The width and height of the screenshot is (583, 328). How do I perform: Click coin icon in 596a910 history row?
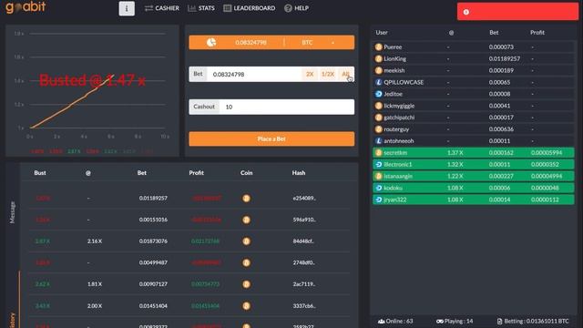(246, 220)
